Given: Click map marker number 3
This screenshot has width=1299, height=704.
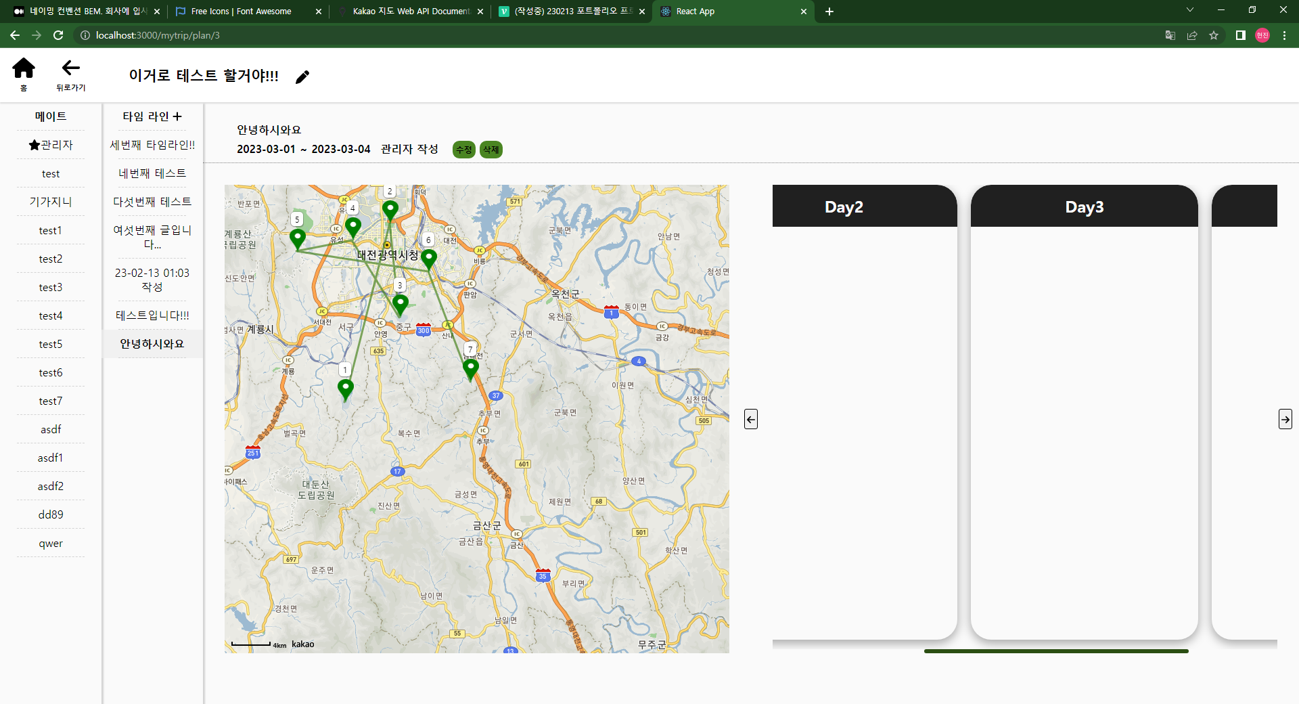Looking at the screenshot, I should [401, 305].
